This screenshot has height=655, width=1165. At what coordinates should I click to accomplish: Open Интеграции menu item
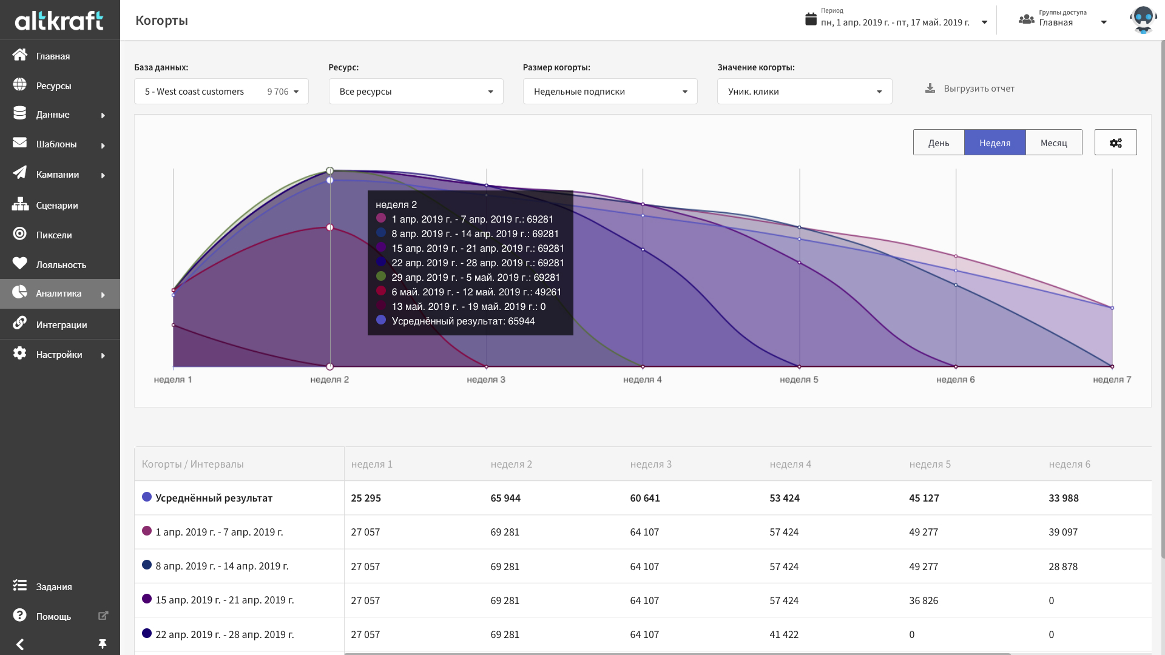62,325
